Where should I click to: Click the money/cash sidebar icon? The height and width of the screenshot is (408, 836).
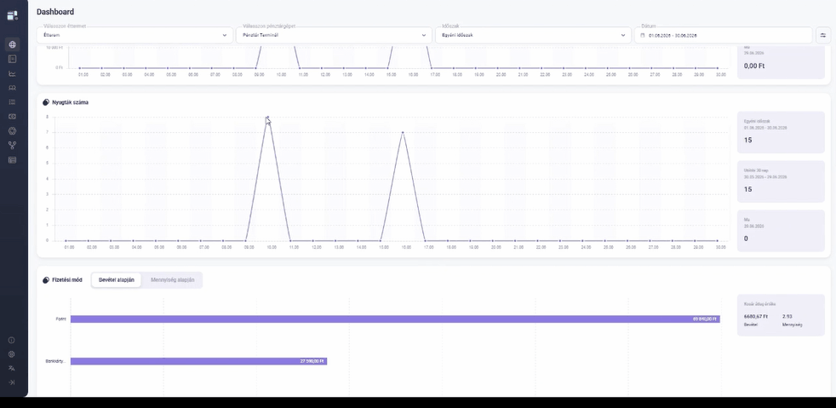(12, 116)
